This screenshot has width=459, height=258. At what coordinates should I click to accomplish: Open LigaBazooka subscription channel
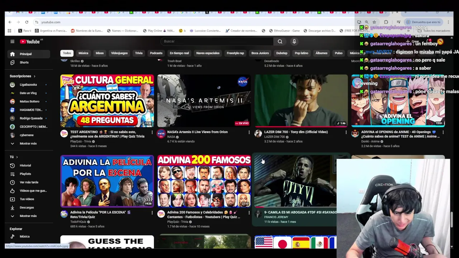tap(28, 85)
